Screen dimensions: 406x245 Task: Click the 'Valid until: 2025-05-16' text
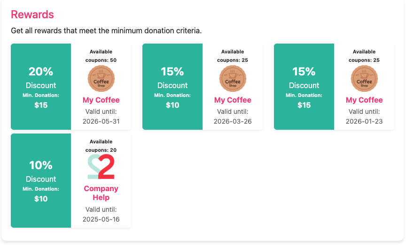pos(101,214)
